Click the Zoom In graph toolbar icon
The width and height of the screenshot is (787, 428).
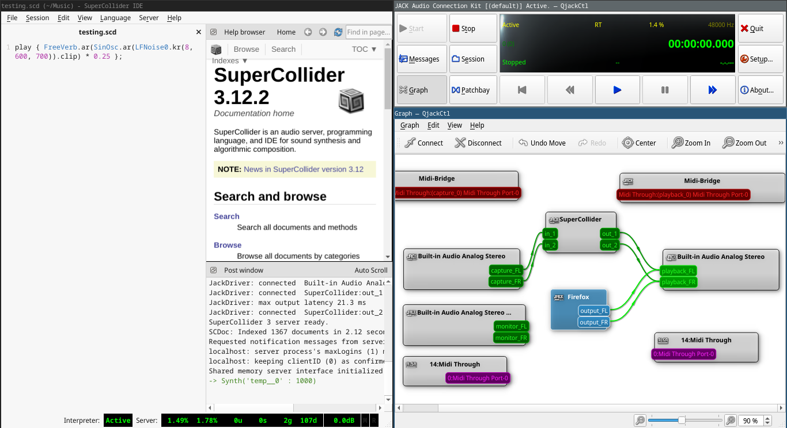coord(691,143)
